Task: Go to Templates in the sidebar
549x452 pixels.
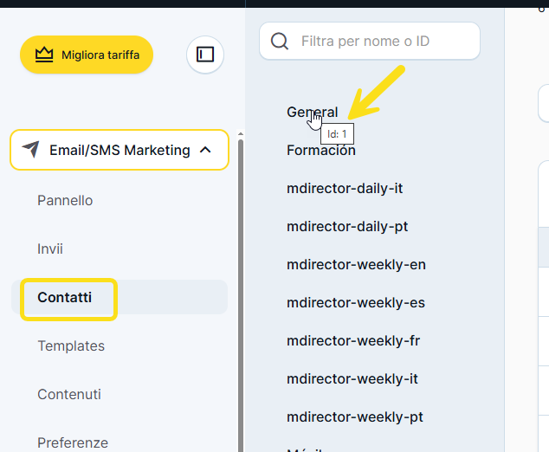Action: click(71, 345)
